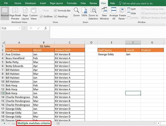This screenshot has width=166, height=126.
Task: Click George Eddy in column E
Action: (112, 54)
